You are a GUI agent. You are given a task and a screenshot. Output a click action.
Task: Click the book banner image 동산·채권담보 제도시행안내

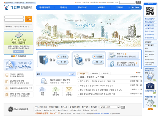(19, 43)
